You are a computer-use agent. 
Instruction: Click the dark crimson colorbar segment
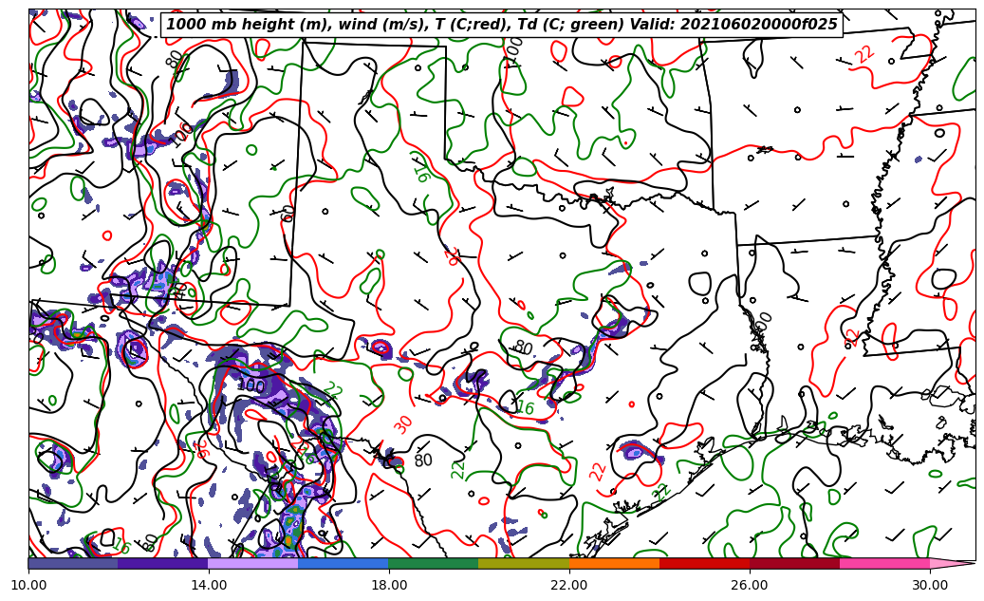(x=794, y=563)
